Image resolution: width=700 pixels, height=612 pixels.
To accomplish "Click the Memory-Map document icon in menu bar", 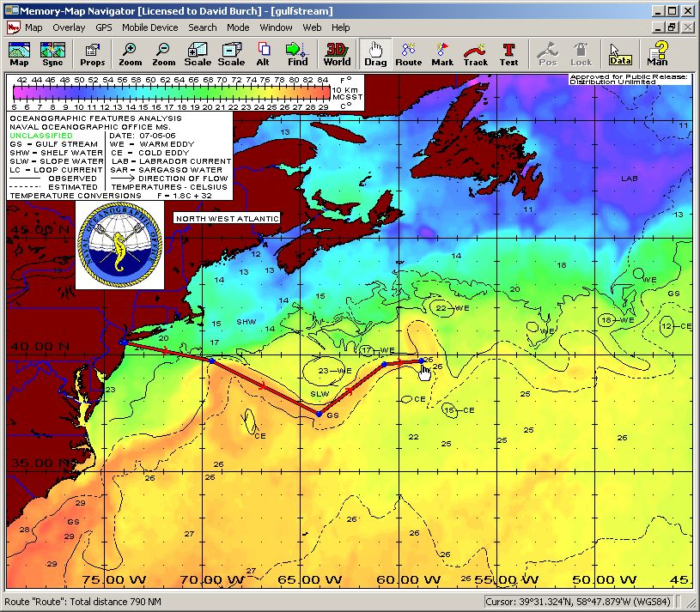I will (x=14, y=27).
